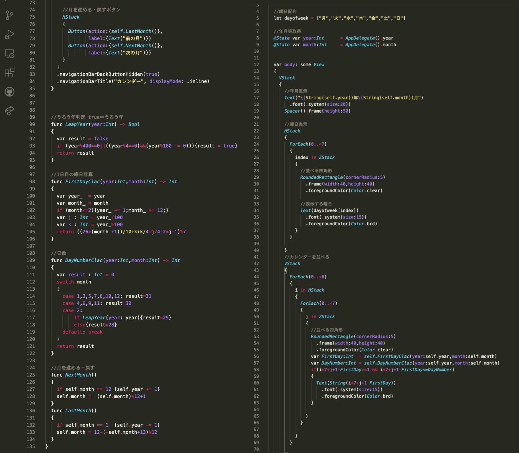Click the "前の月" button label string
The height and width of the screenshot is (453, 519).
(133, 38)
